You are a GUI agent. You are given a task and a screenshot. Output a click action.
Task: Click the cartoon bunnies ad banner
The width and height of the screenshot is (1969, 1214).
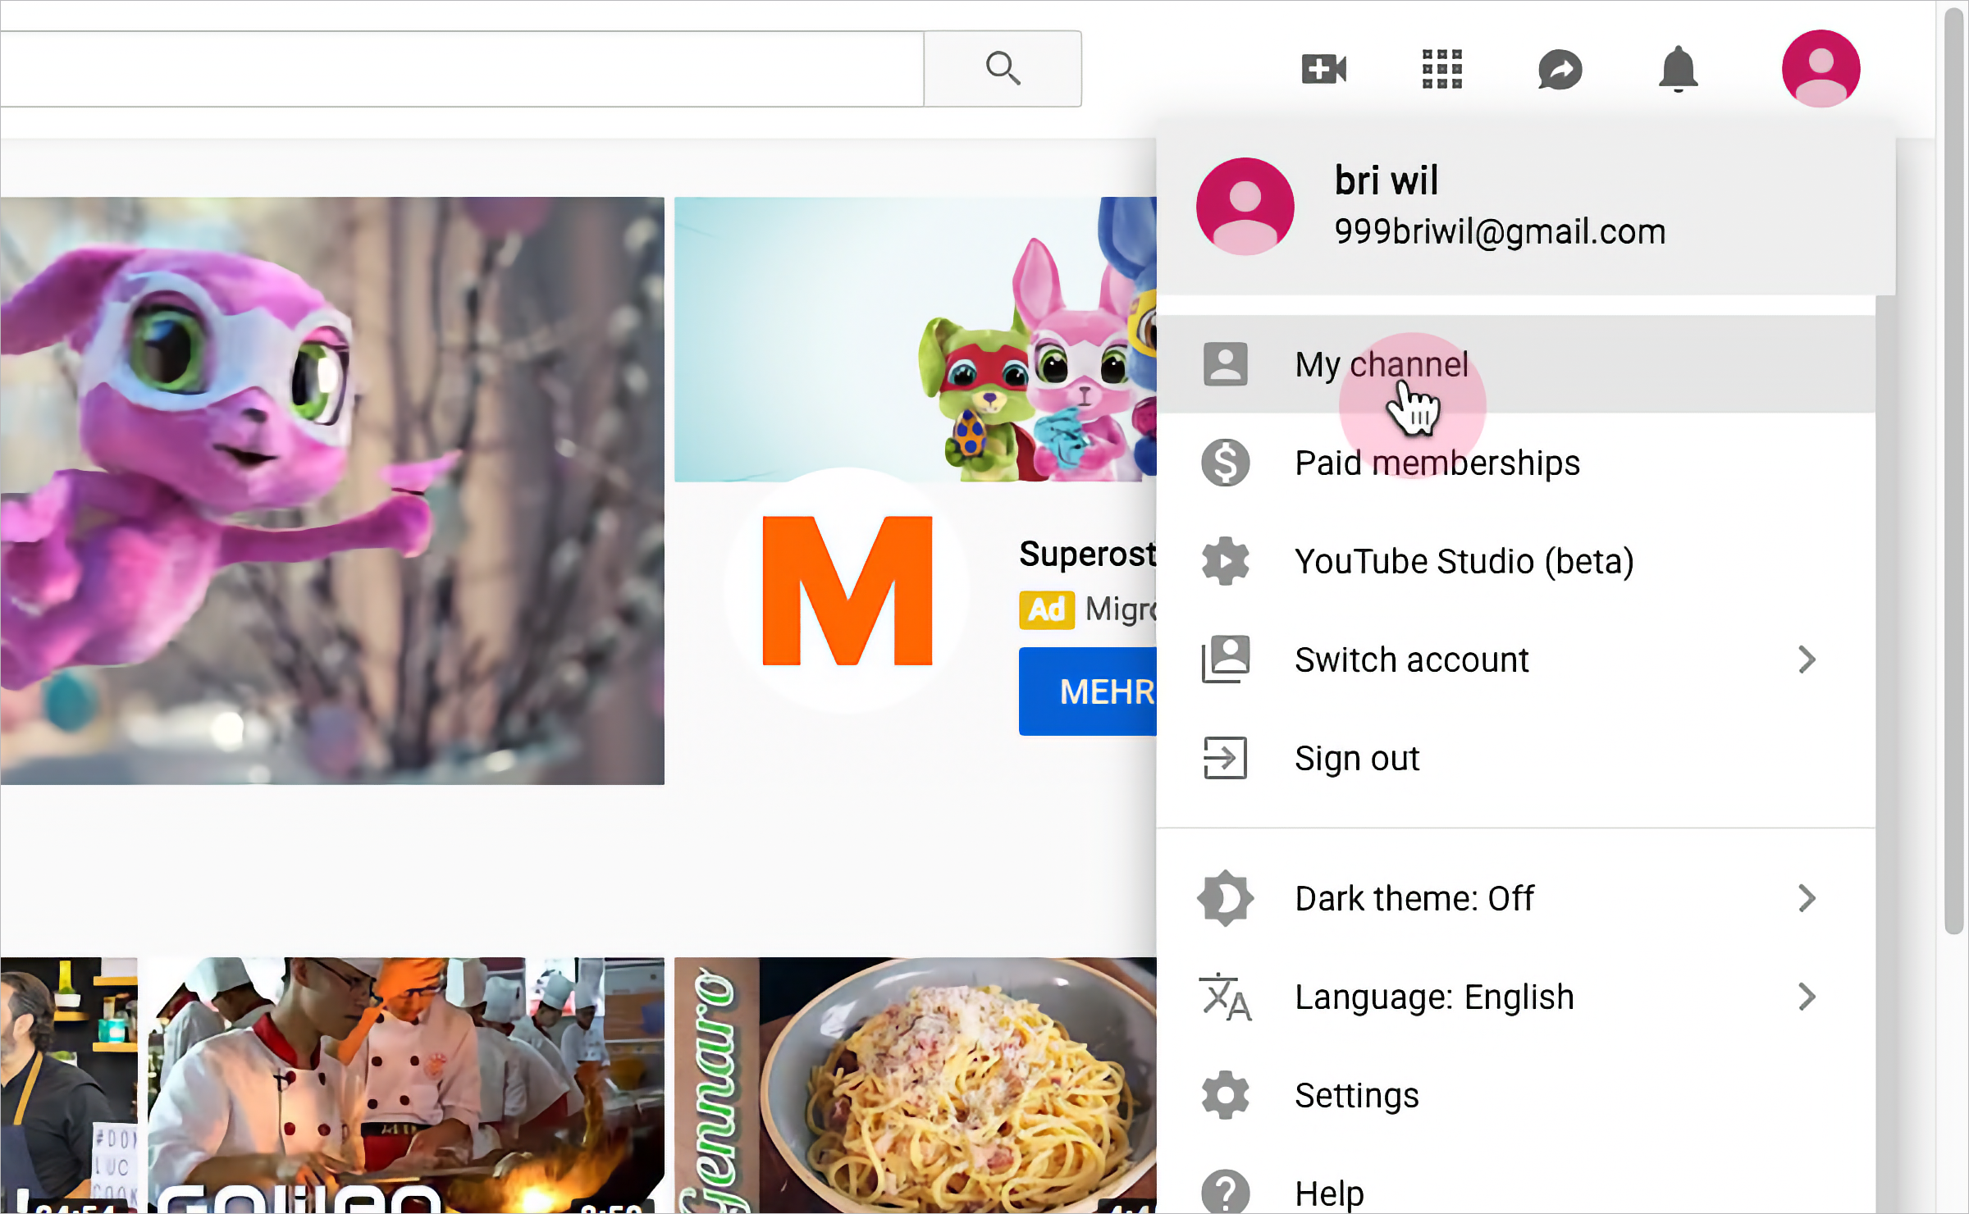(916, 339)
